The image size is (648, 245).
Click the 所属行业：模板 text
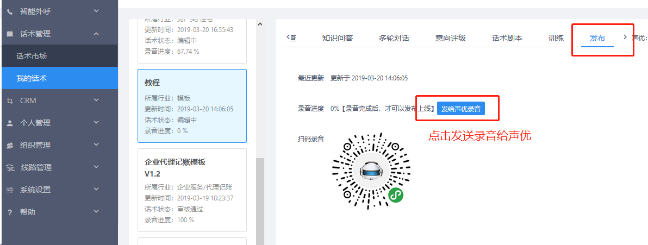tap(167, 98)
